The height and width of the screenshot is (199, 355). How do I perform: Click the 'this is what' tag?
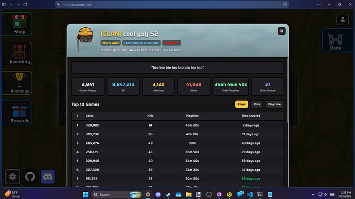click(x=111, y=43)
